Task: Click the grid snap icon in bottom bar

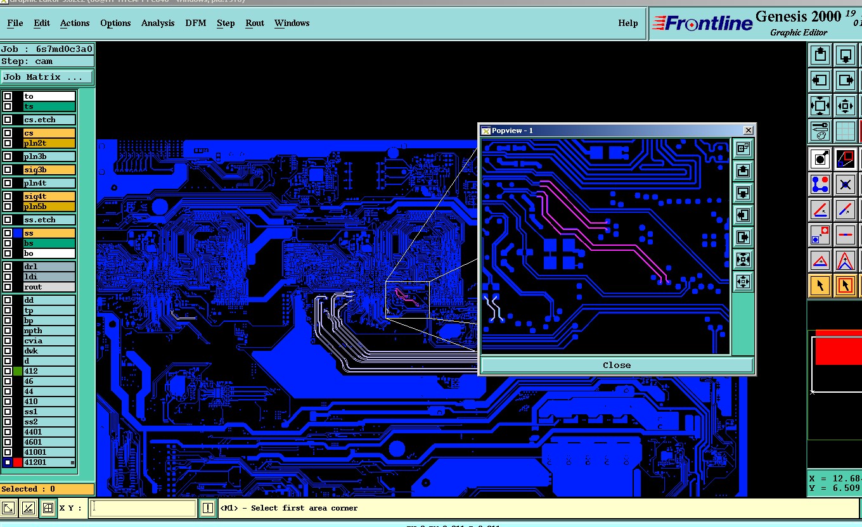Action: [48, 508]
